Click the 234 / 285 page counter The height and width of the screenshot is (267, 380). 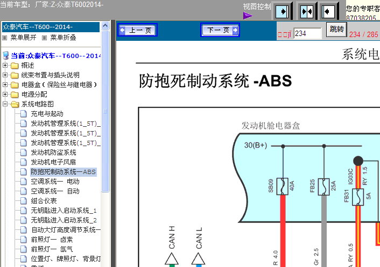point(363,34)
